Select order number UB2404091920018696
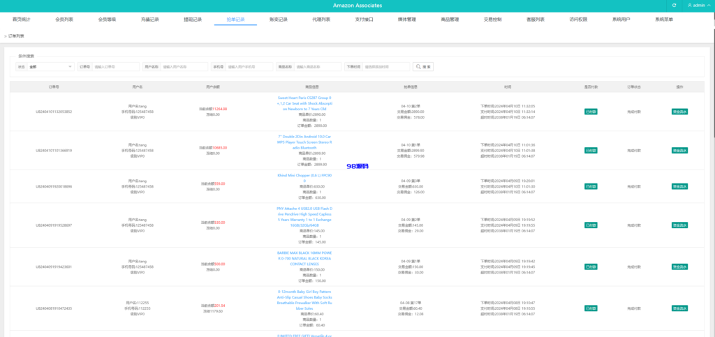The width and height of the screenshot is (715, 337). (x=54, y=187)
